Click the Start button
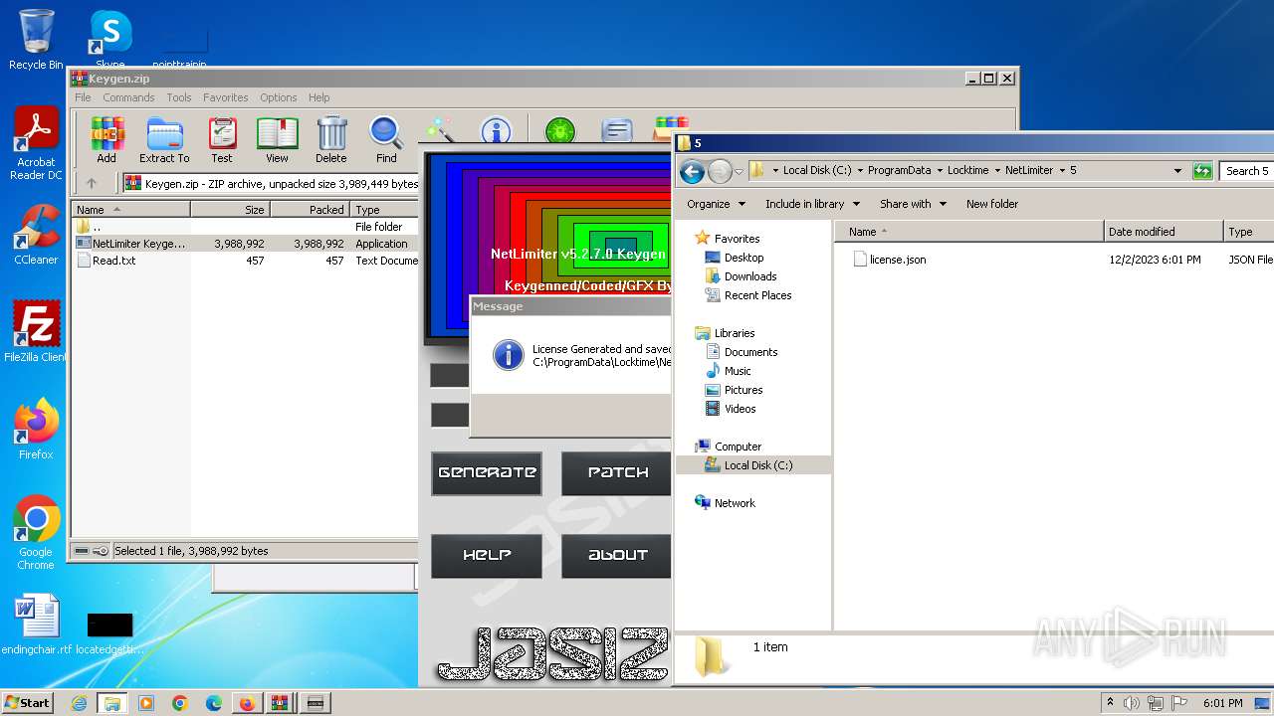 click(x=27, y=702)
